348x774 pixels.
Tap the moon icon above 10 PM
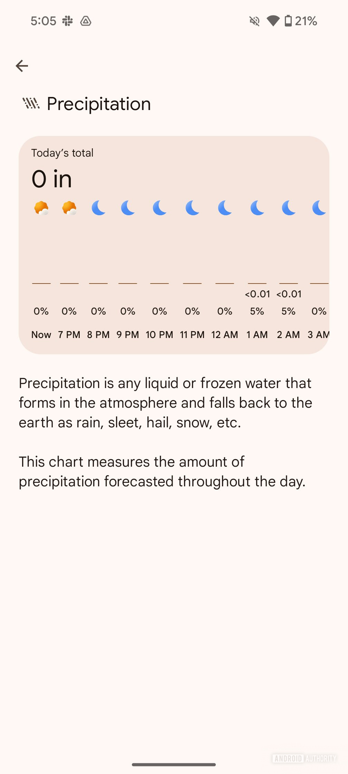point(160,208)
